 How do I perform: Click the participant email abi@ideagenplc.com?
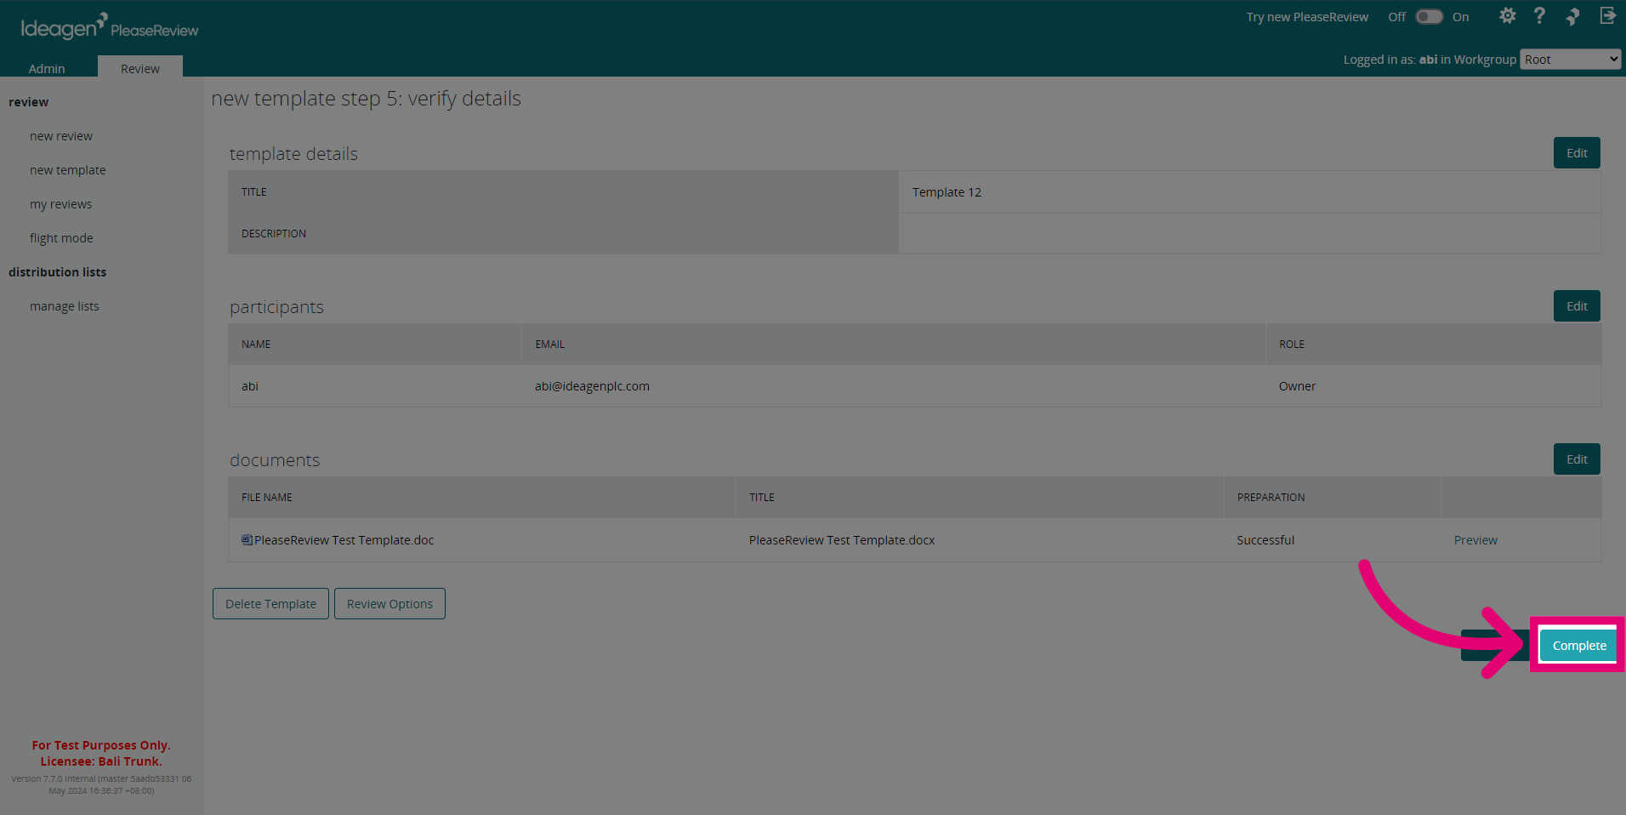[592, 386]
